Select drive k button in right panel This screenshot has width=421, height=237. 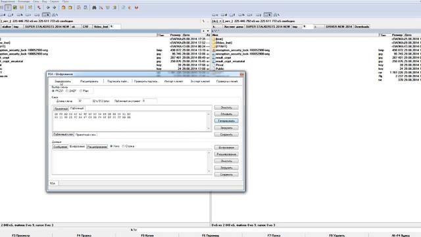point(268,14)
